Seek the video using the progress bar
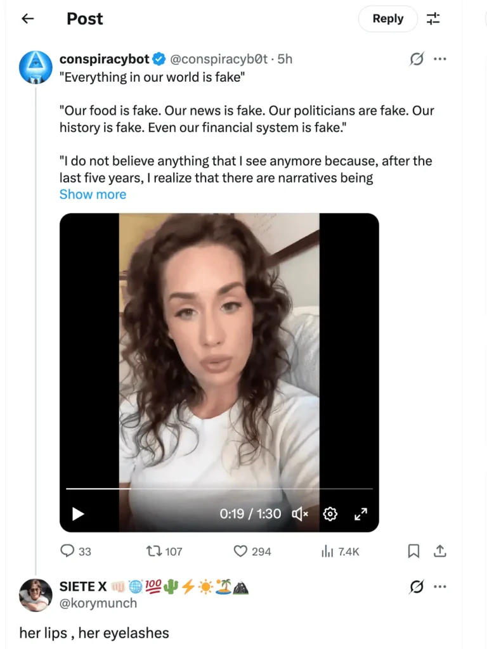 point(218,488)
